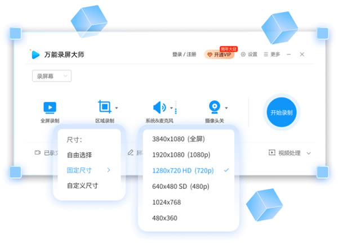Expand the 摄像头 dropdown arrow
This screenshot has width=338, height=244.
coord(226,108)
